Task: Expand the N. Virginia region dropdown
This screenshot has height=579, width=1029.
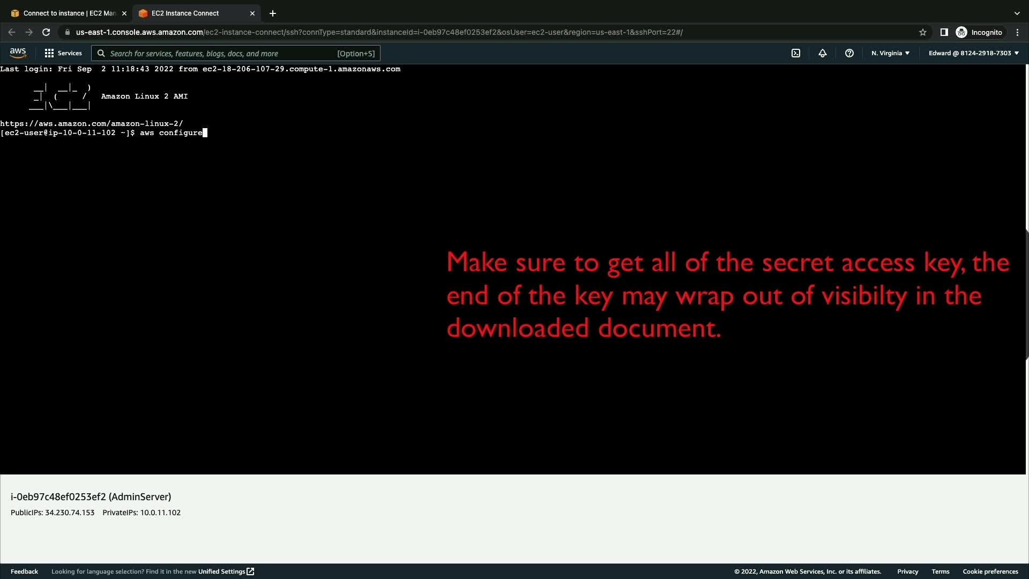Action: click(890, 53)
